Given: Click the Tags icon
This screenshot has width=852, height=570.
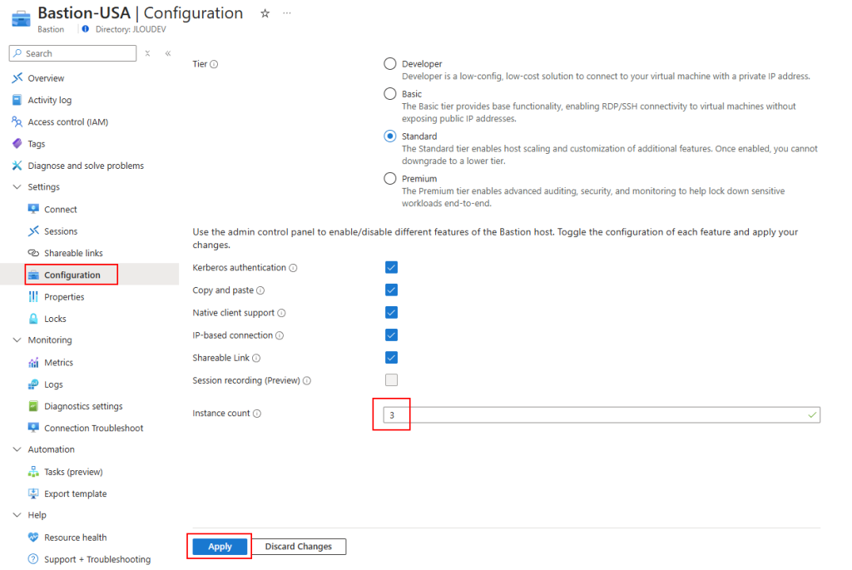Looking at the screenshot, I should click(x=17, y=143).
